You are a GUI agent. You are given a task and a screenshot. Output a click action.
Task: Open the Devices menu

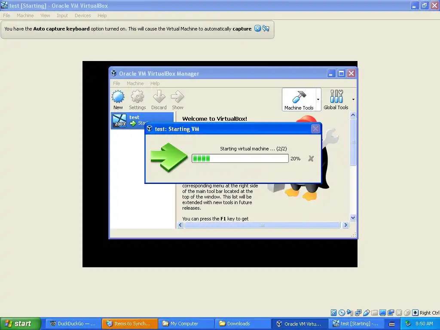point(82,15)
